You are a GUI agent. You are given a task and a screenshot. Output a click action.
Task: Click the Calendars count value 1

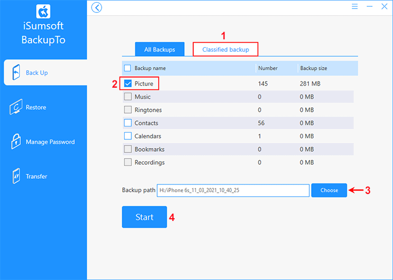[x=259, y=136]
